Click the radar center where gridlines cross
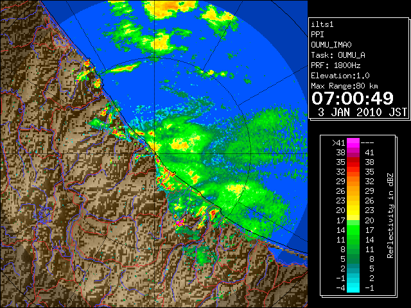 point(155,154)
